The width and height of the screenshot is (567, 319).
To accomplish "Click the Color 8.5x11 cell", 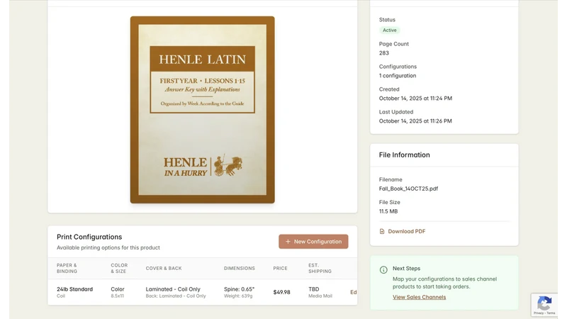I will (118, 292).
